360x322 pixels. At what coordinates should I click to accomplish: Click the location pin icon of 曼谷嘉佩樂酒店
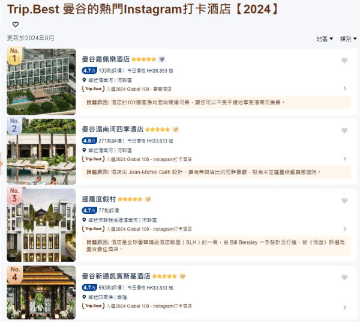click(84, 80)
